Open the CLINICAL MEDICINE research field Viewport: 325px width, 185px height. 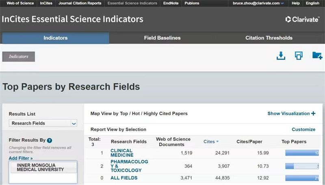(x=122, y=153)
